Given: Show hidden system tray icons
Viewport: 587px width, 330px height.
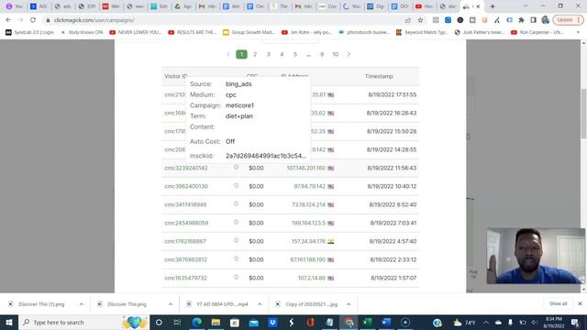Looking at the screenshot, I should pyautogui.click(x=486, y=322).
